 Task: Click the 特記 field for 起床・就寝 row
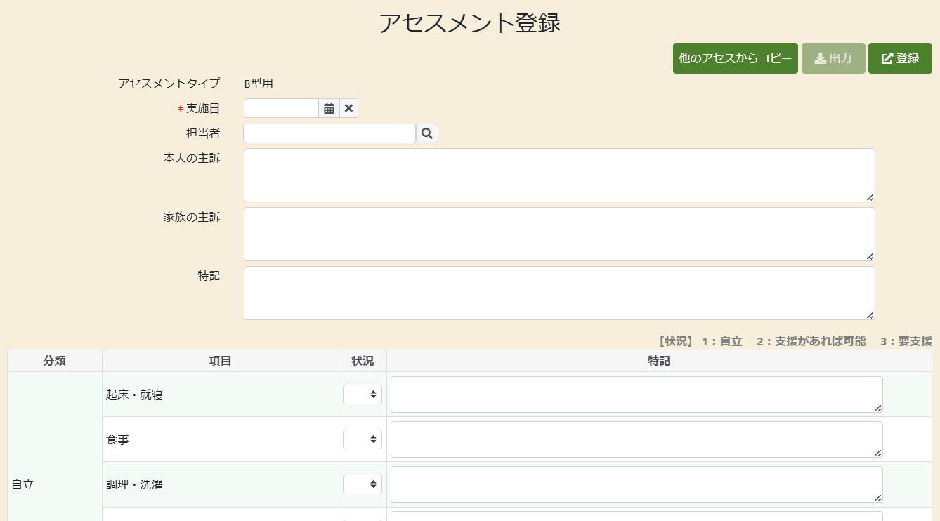point(636,395)
